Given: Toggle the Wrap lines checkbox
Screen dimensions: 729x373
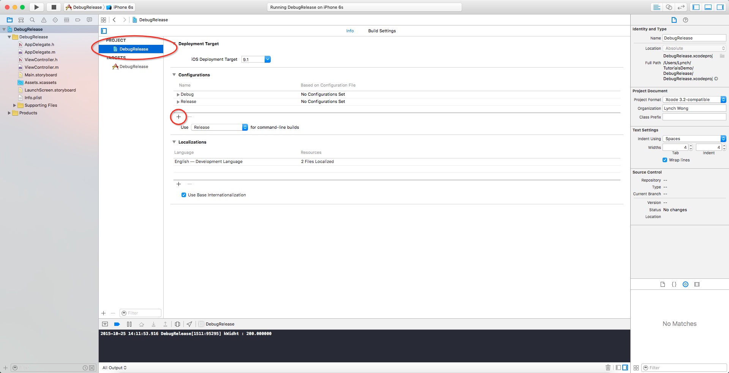Looking at the screenshot, I should [665, 160].
